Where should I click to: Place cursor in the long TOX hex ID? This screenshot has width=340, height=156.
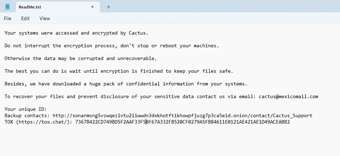pos(182,122)
